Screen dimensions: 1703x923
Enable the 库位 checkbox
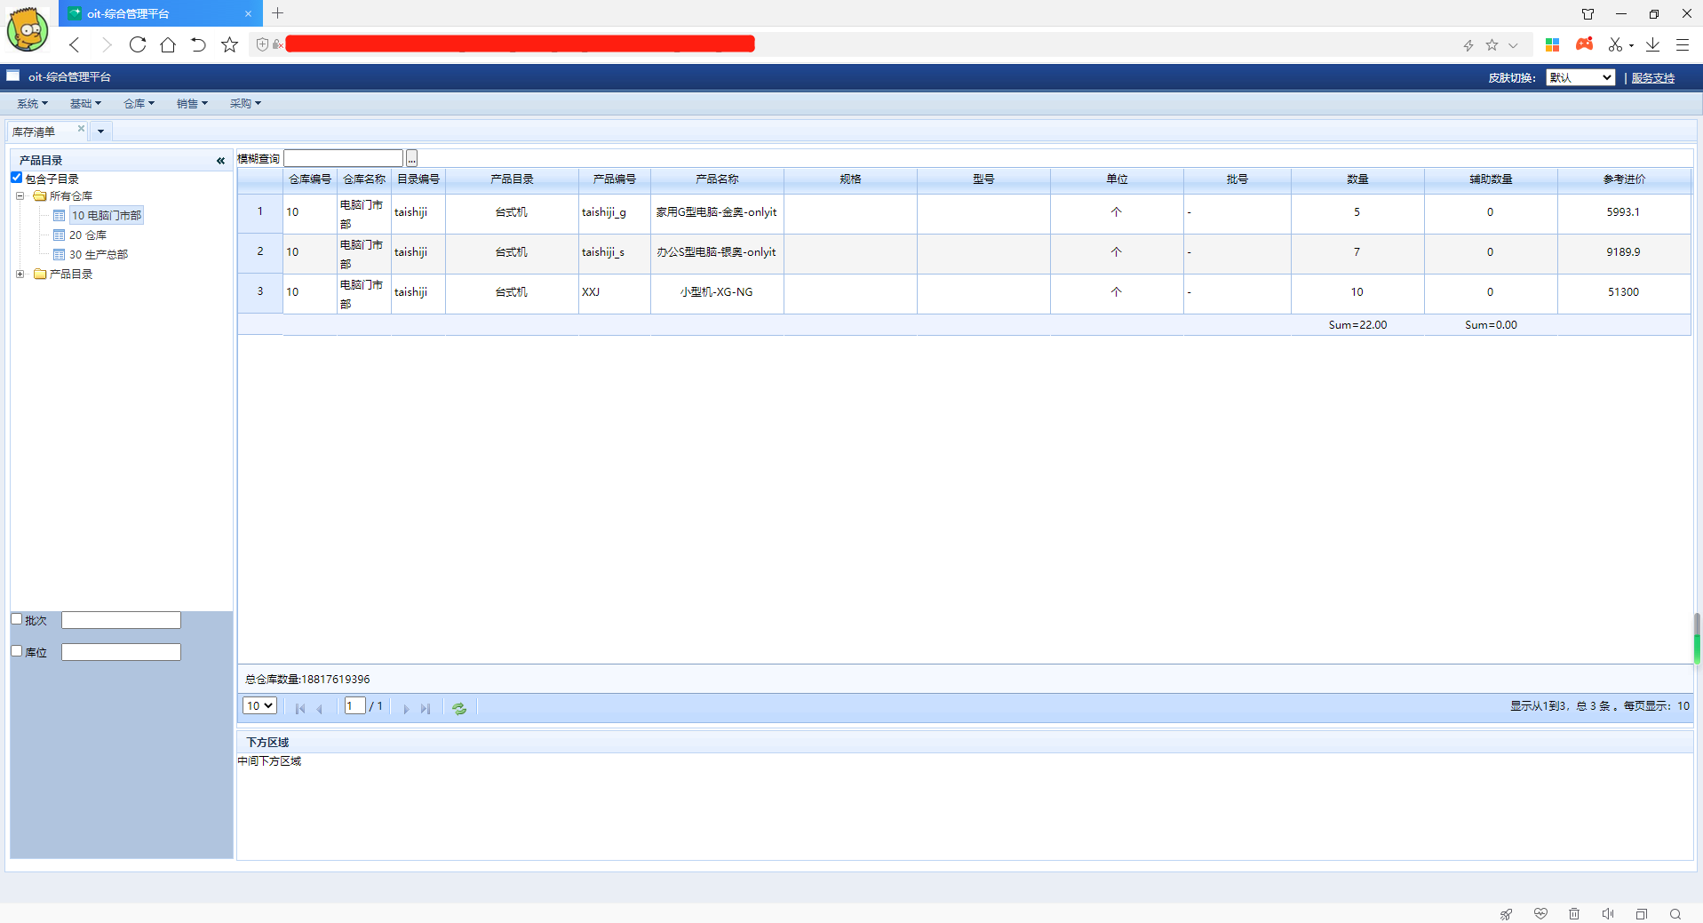coord(17,651)
